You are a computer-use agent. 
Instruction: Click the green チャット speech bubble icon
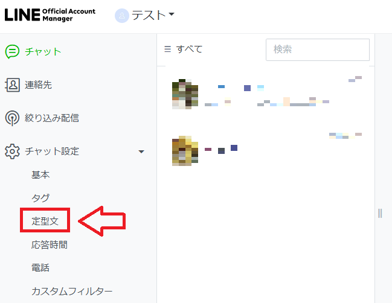pos(12,52)
